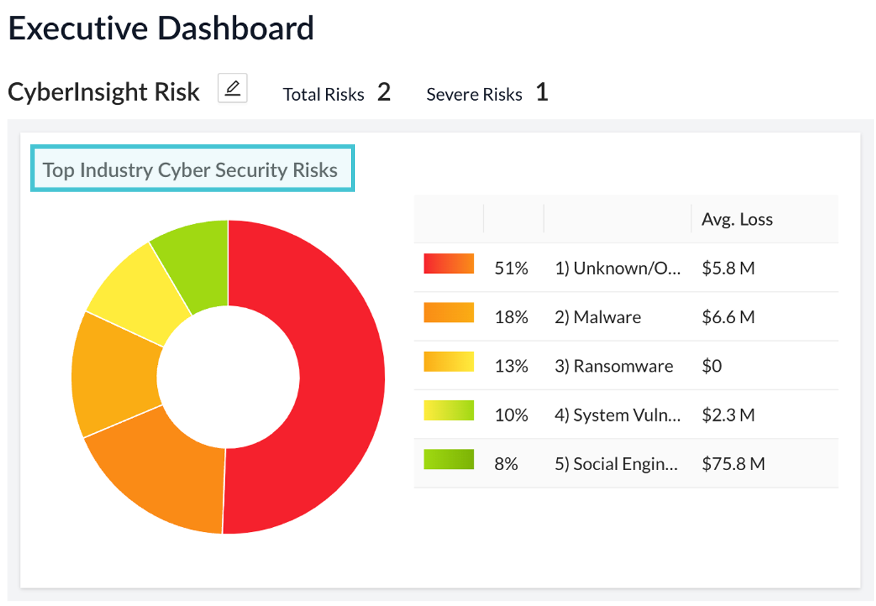Click the Severe Risks count
Screen dimensions: 876x606
[542, 93]
